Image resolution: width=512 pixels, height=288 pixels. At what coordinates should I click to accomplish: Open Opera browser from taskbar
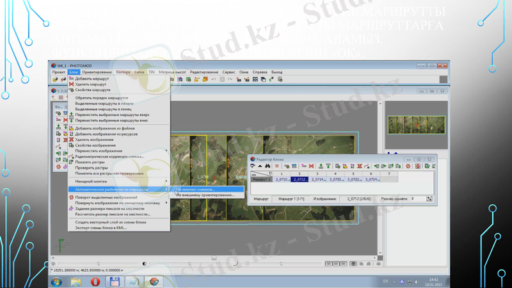pyautogui.click(x=95, y=282)
